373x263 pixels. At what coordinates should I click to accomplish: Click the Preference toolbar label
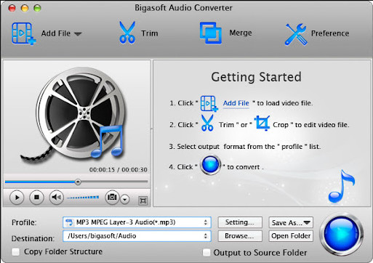click(330, 33)
